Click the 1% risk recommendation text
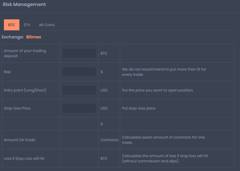The height and width of the screenshot is (171, 240). [164, 72]
